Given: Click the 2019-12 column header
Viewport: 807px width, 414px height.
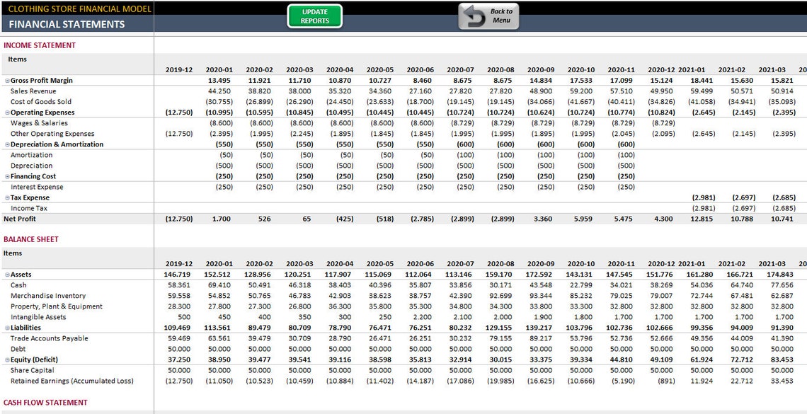Looking at the screenshot, I should (178, 69).
